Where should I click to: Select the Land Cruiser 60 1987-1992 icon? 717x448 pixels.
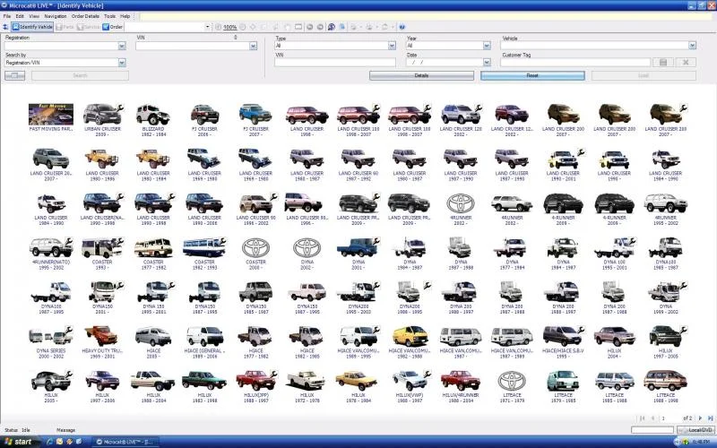[358, 159]
